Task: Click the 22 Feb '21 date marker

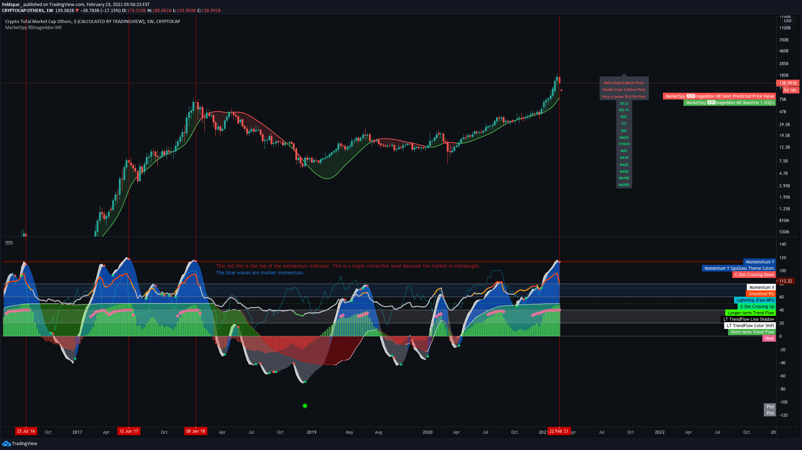Action: (x=559, y=431)
